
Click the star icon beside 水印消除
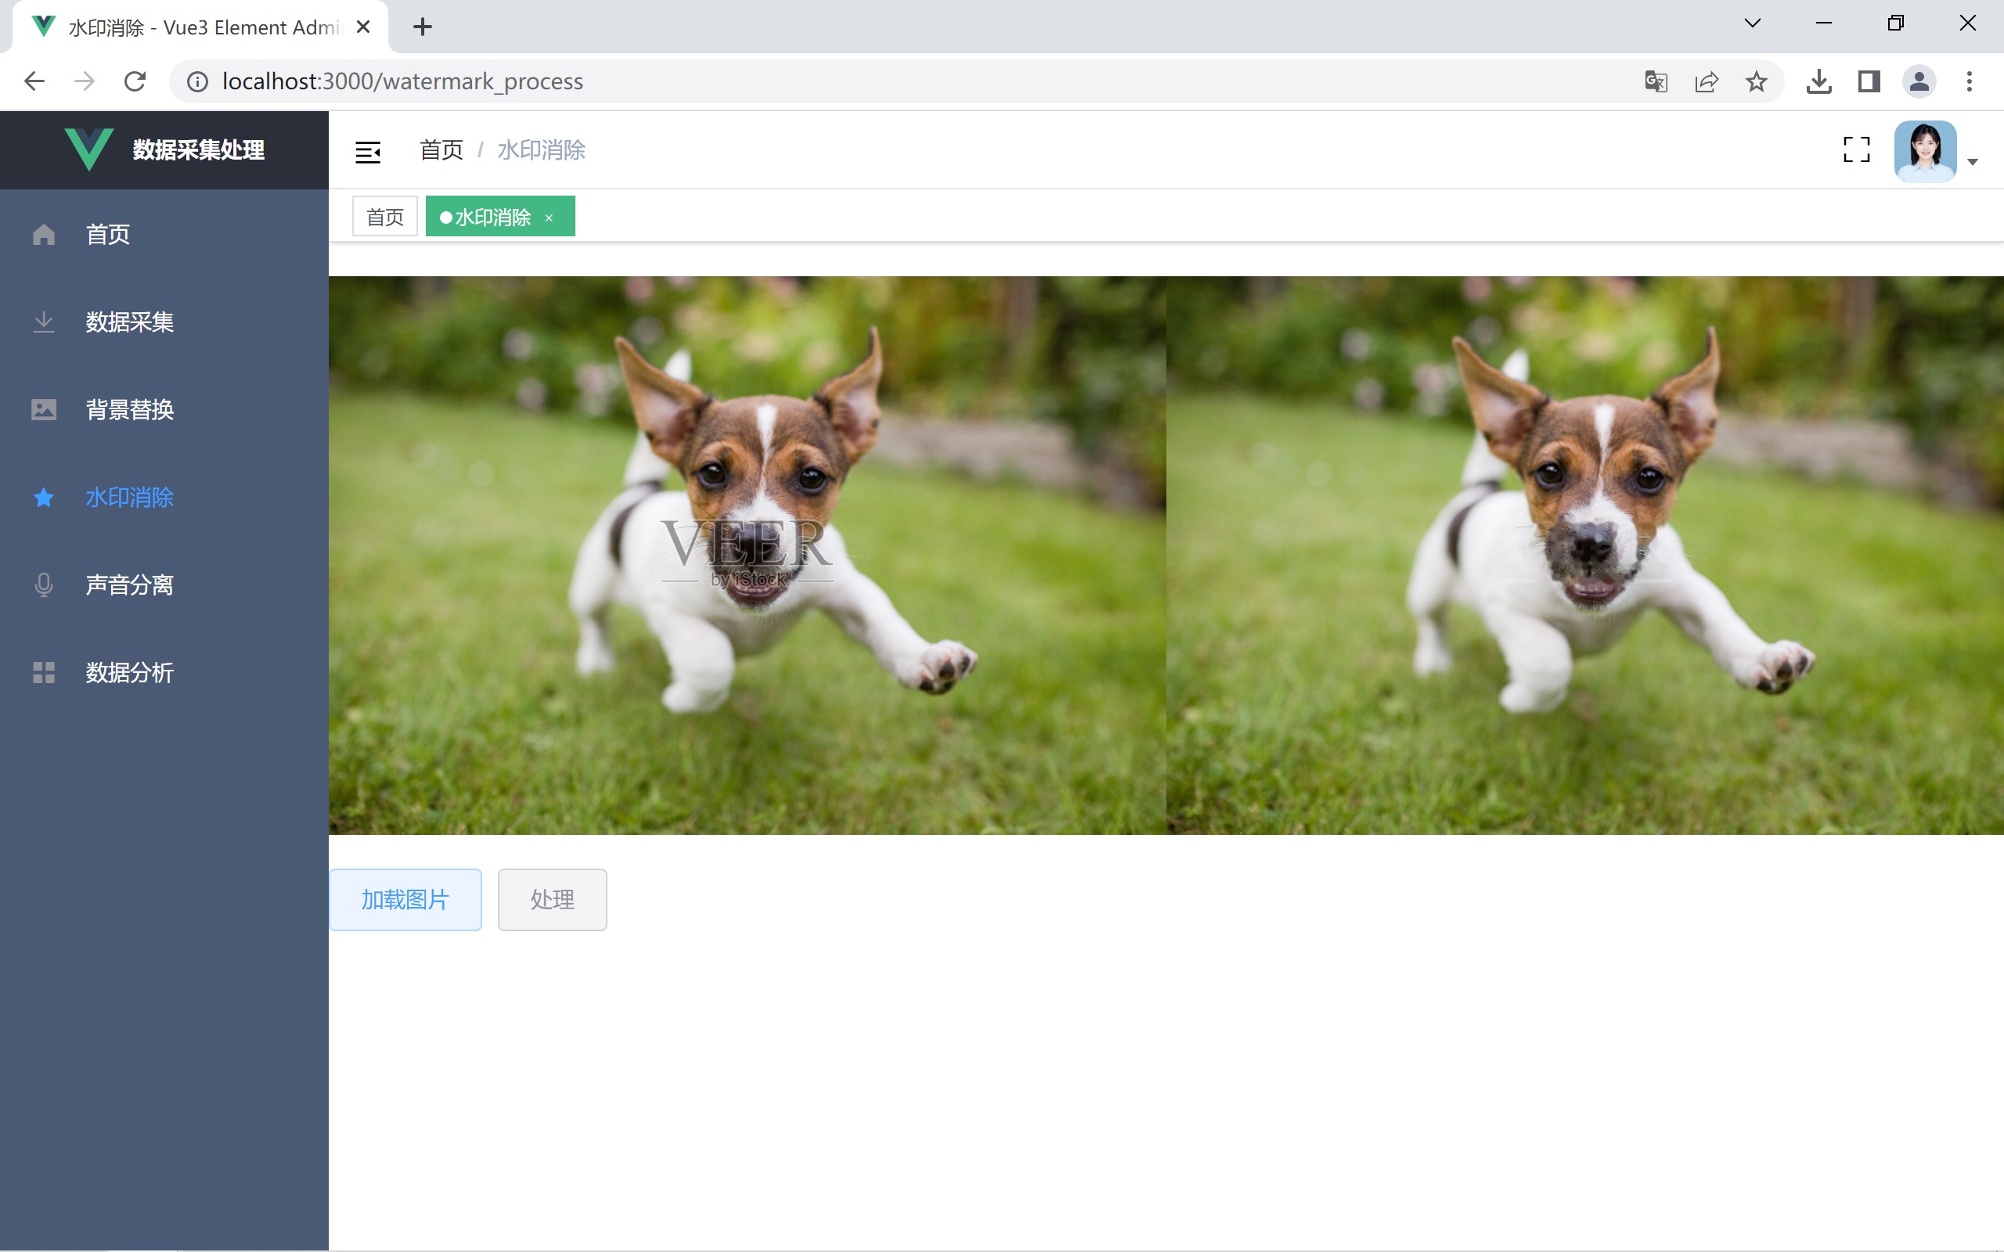pyautogui.click(x=44, y=498)
